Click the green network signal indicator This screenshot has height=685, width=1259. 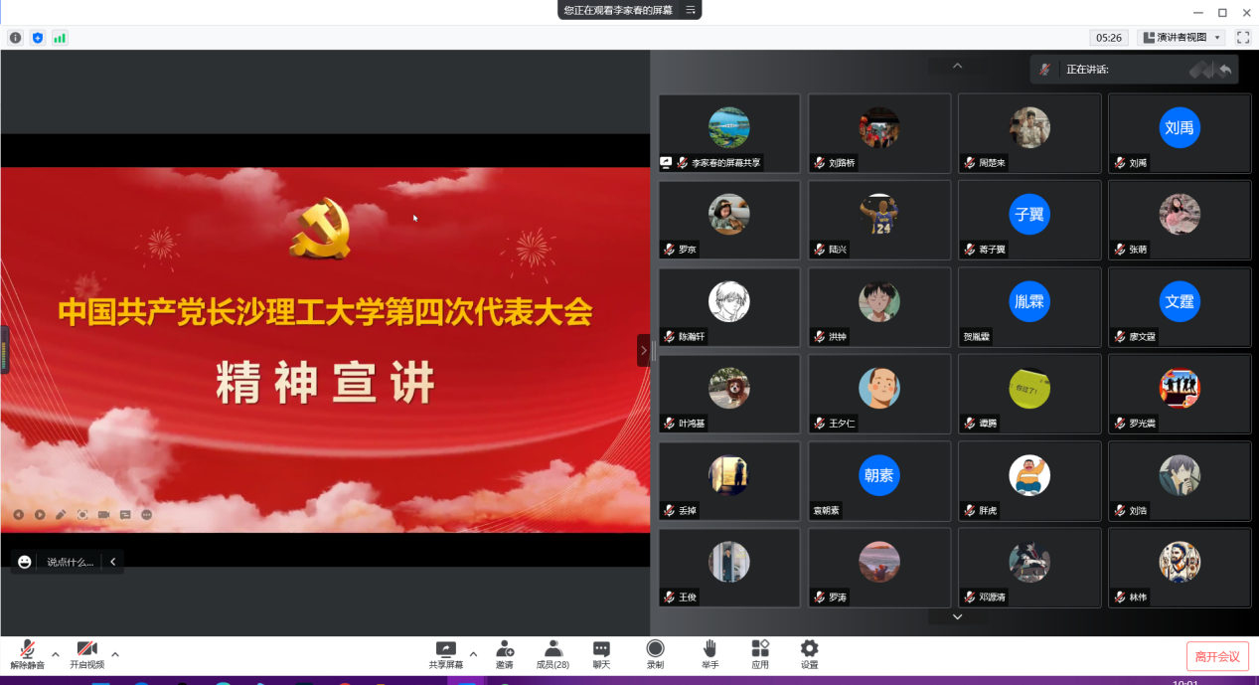pyautogui.click(x=60, y=38)
